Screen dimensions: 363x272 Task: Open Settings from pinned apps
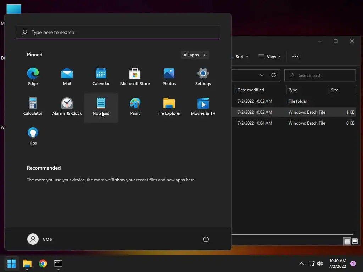tap(203, 77)
